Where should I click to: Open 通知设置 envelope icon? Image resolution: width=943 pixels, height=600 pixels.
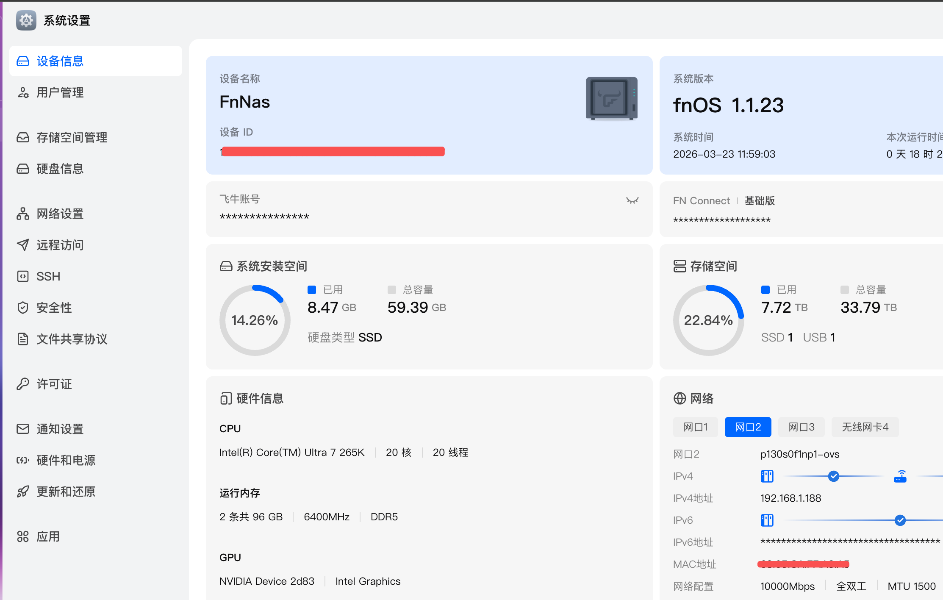tap(23, 429)
